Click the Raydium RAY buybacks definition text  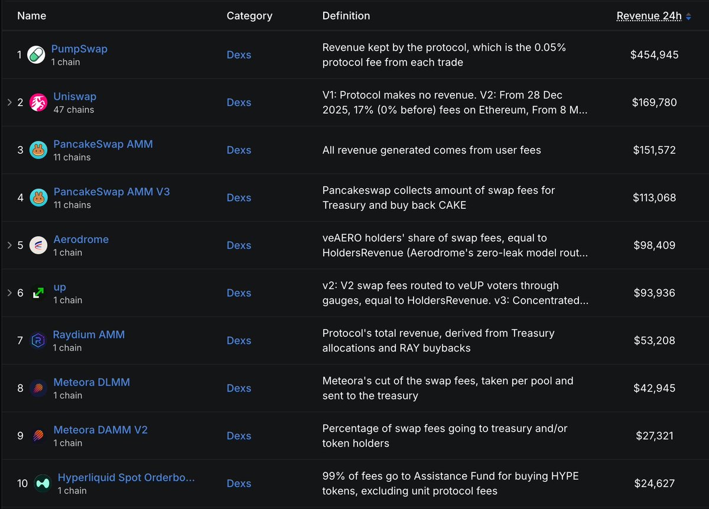438,341
